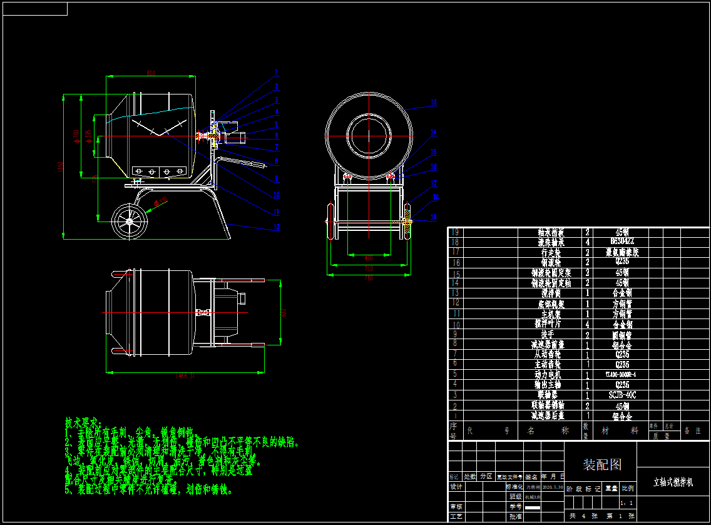The width and height of the screenshot is (711, 525).
Task: Select part name 主机架 in row 11
Action: coord(551,313)
